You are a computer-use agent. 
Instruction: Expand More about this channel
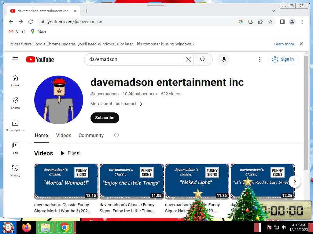point(116,104)
